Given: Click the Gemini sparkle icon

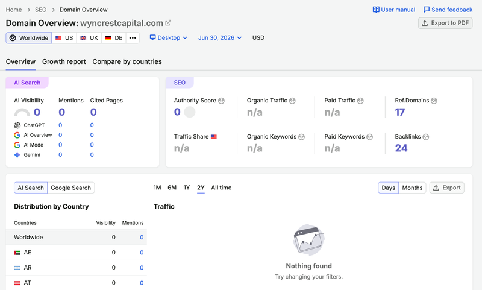Looking at the screenshot, I should 17,155.
